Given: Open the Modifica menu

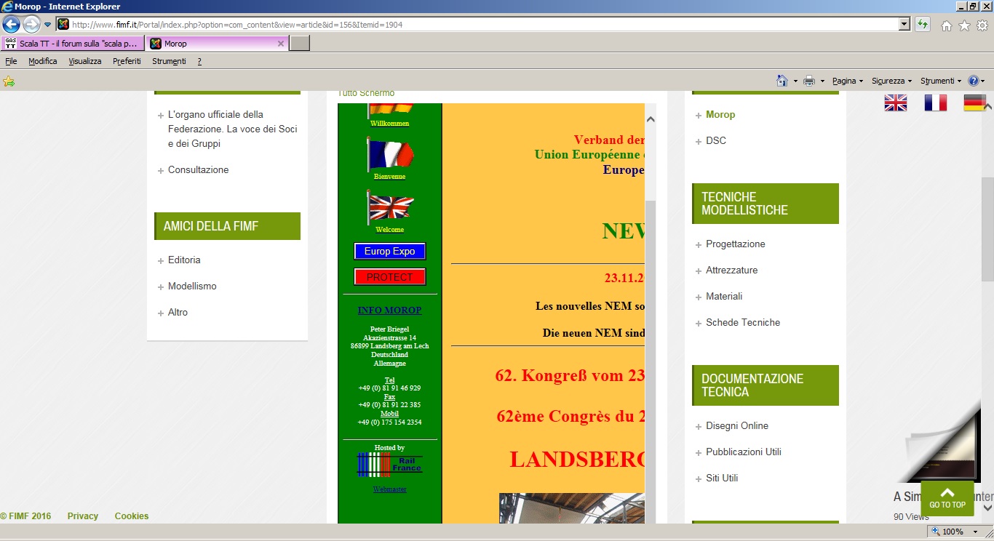Looking at the screenshot, I should (x=43, y=61).
